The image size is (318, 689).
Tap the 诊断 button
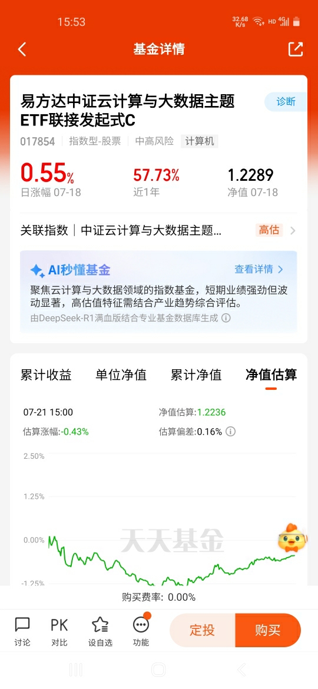286,102
